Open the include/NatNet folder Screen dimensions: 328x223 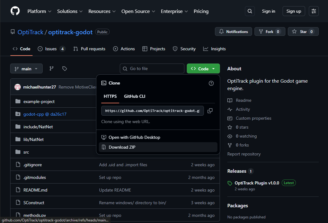[x=38, y=127]
